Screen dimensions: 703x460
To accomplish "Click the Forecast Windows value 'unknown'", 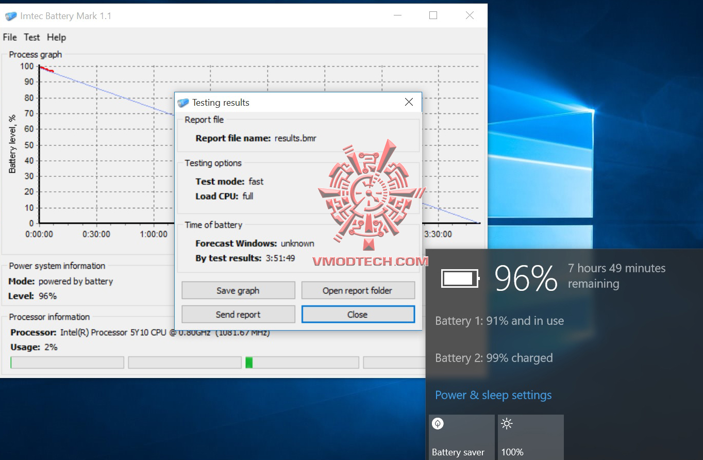I will tap(297, 243).
